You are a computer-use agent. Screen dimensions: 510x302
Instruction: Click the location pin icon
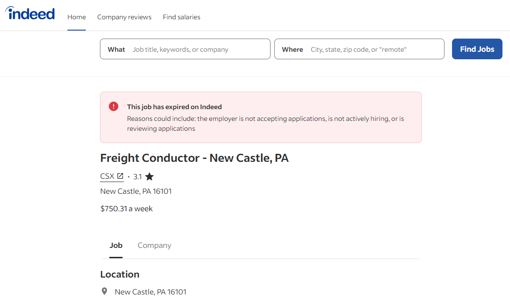(105, 292)
